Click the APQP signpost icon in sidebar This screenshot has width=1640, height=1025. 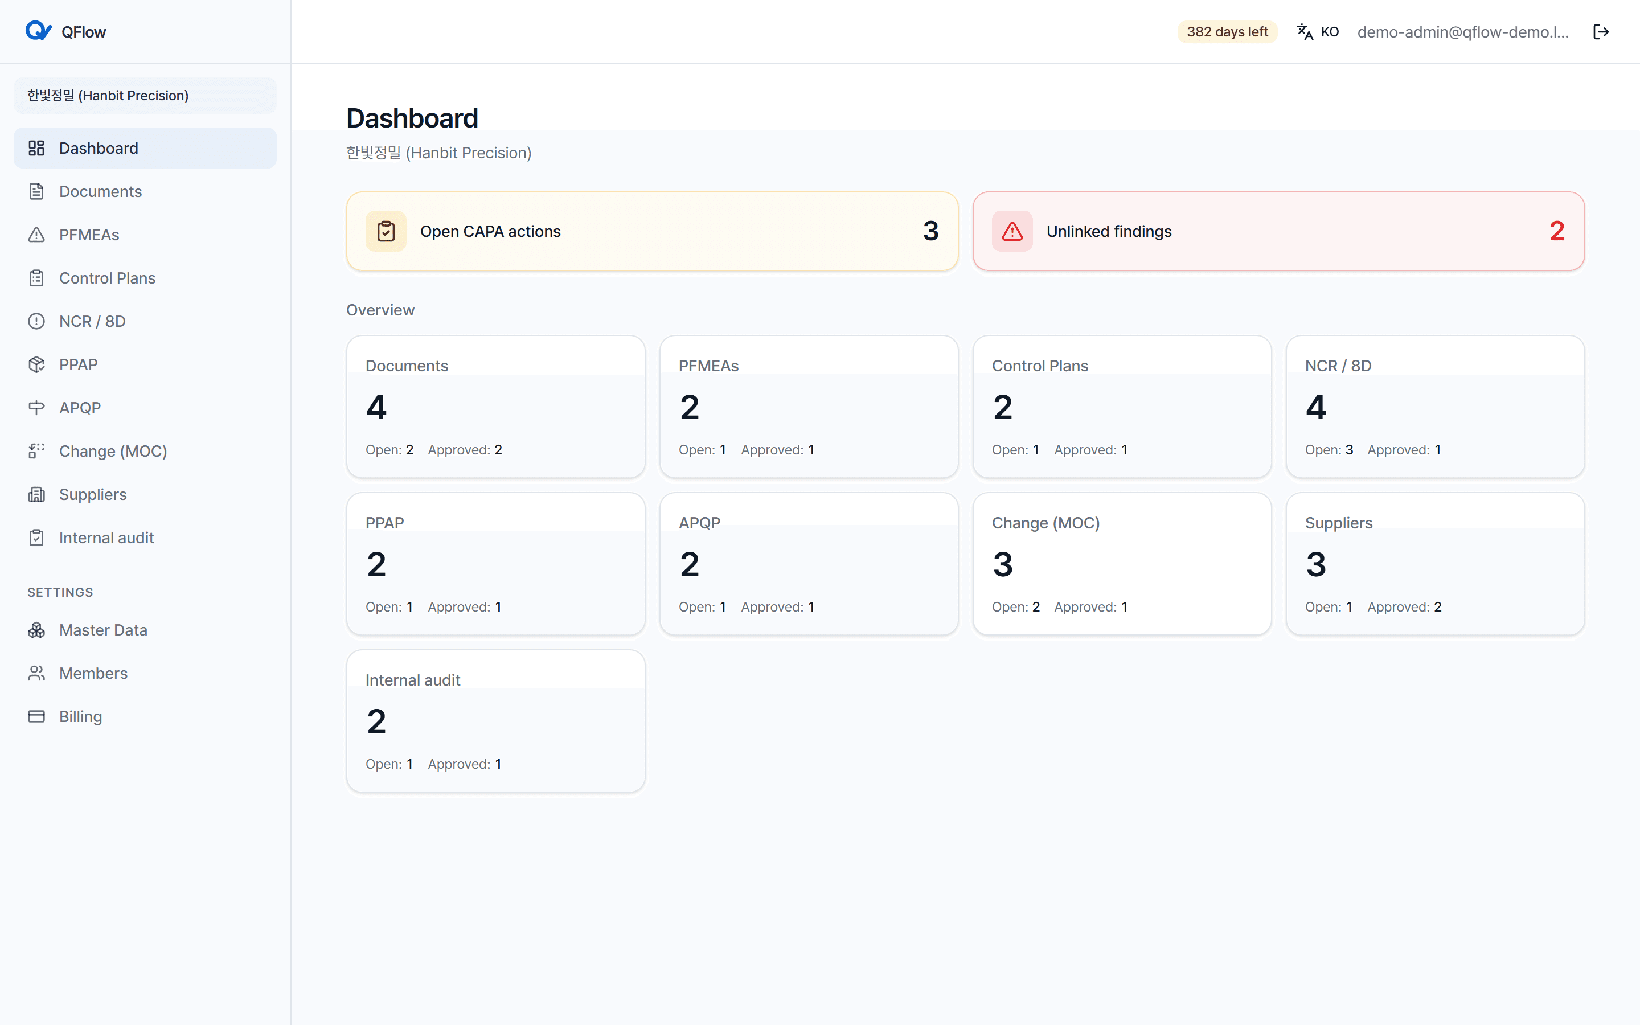[36, 408]
